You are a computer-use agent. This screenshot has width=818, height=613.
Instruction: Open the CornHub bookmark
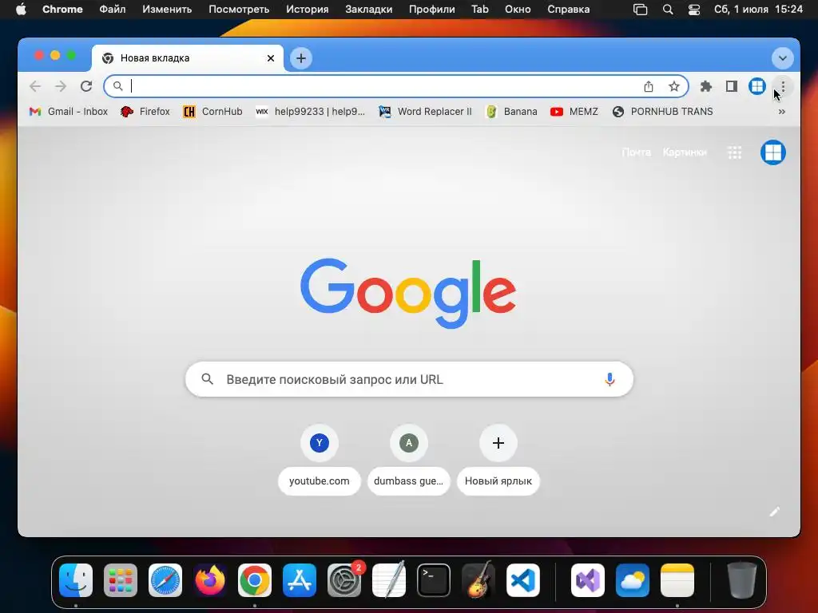coord(212,112)
